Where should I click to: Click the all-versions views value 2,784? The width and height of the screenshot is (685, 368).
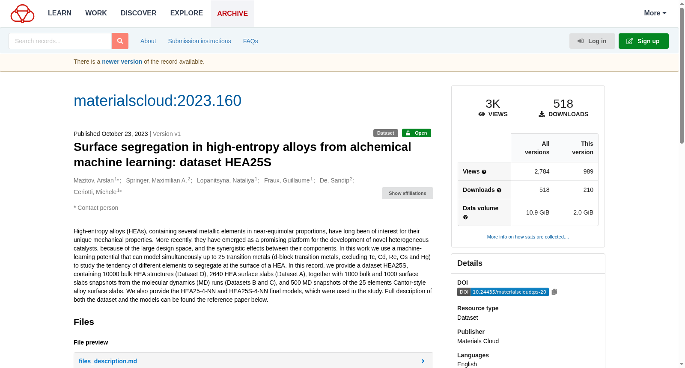[542, 171]
